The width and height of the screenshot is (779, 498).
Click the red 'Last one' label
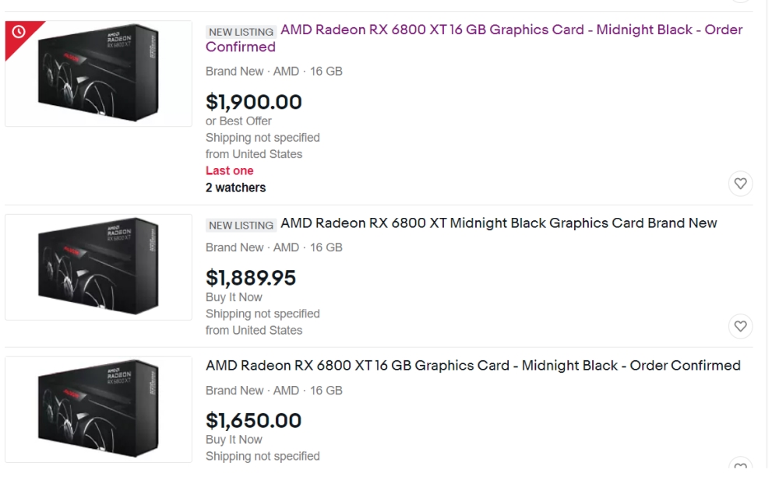click(230, 170)
